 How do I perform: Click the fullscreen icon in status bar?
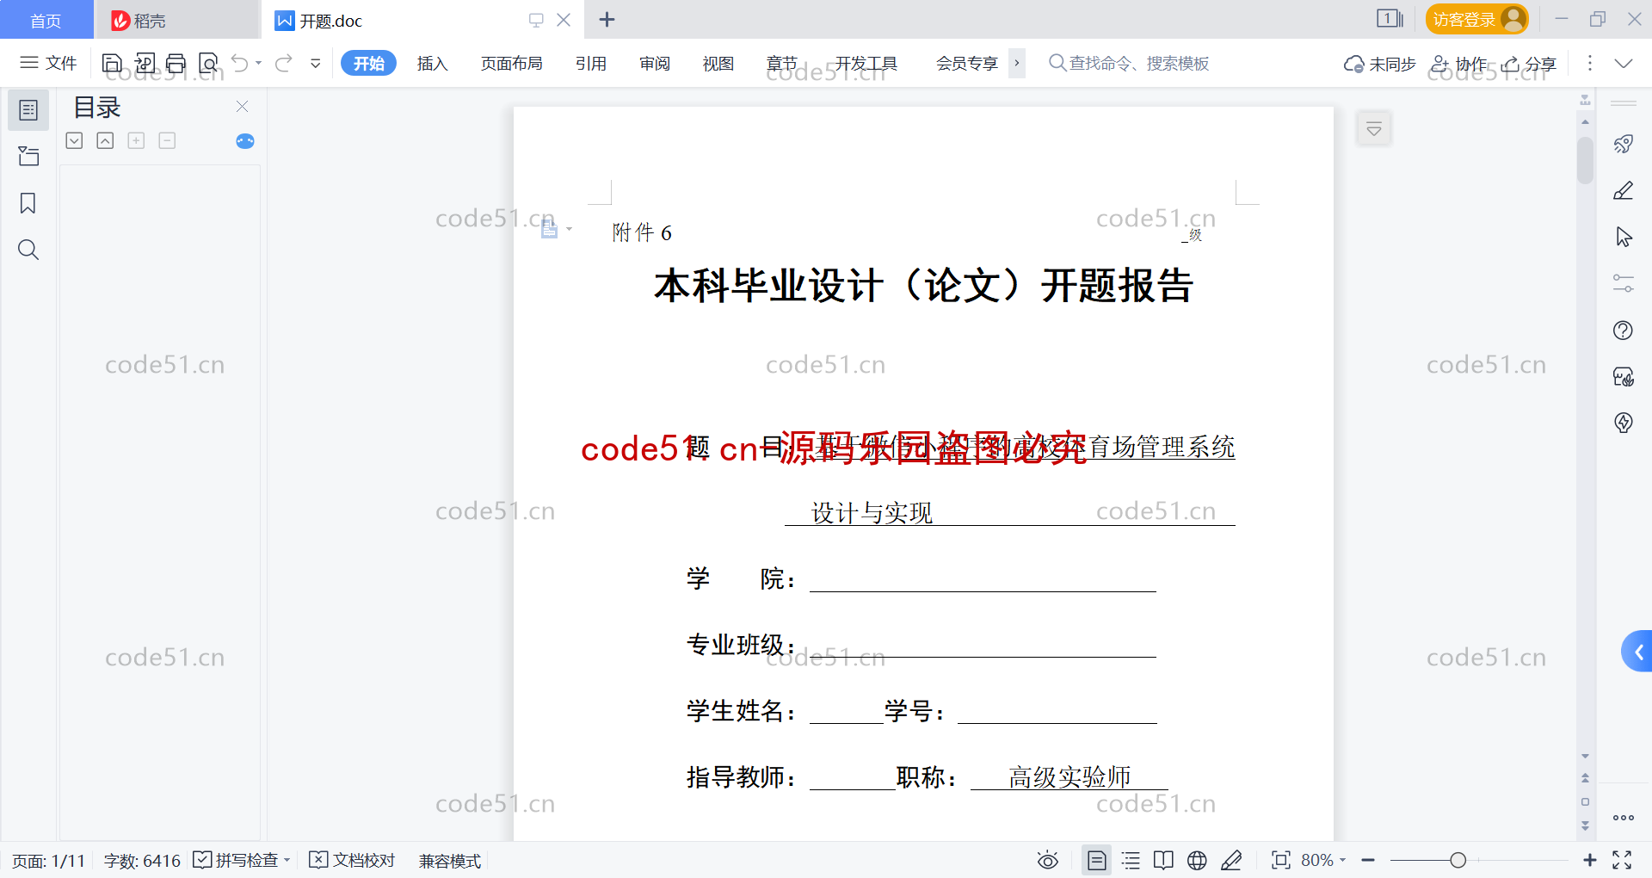[x=1622, y=860]
